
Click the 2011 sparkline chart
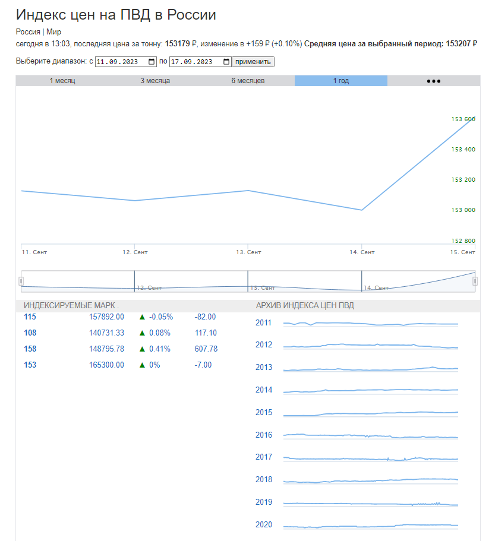(370, 324)
